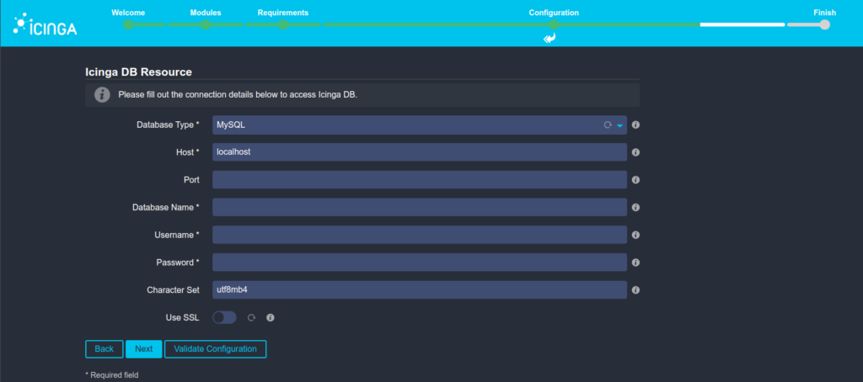Click the Configuration progress bar segment
This screenshot has height=382, width=863.
[554, 24]
